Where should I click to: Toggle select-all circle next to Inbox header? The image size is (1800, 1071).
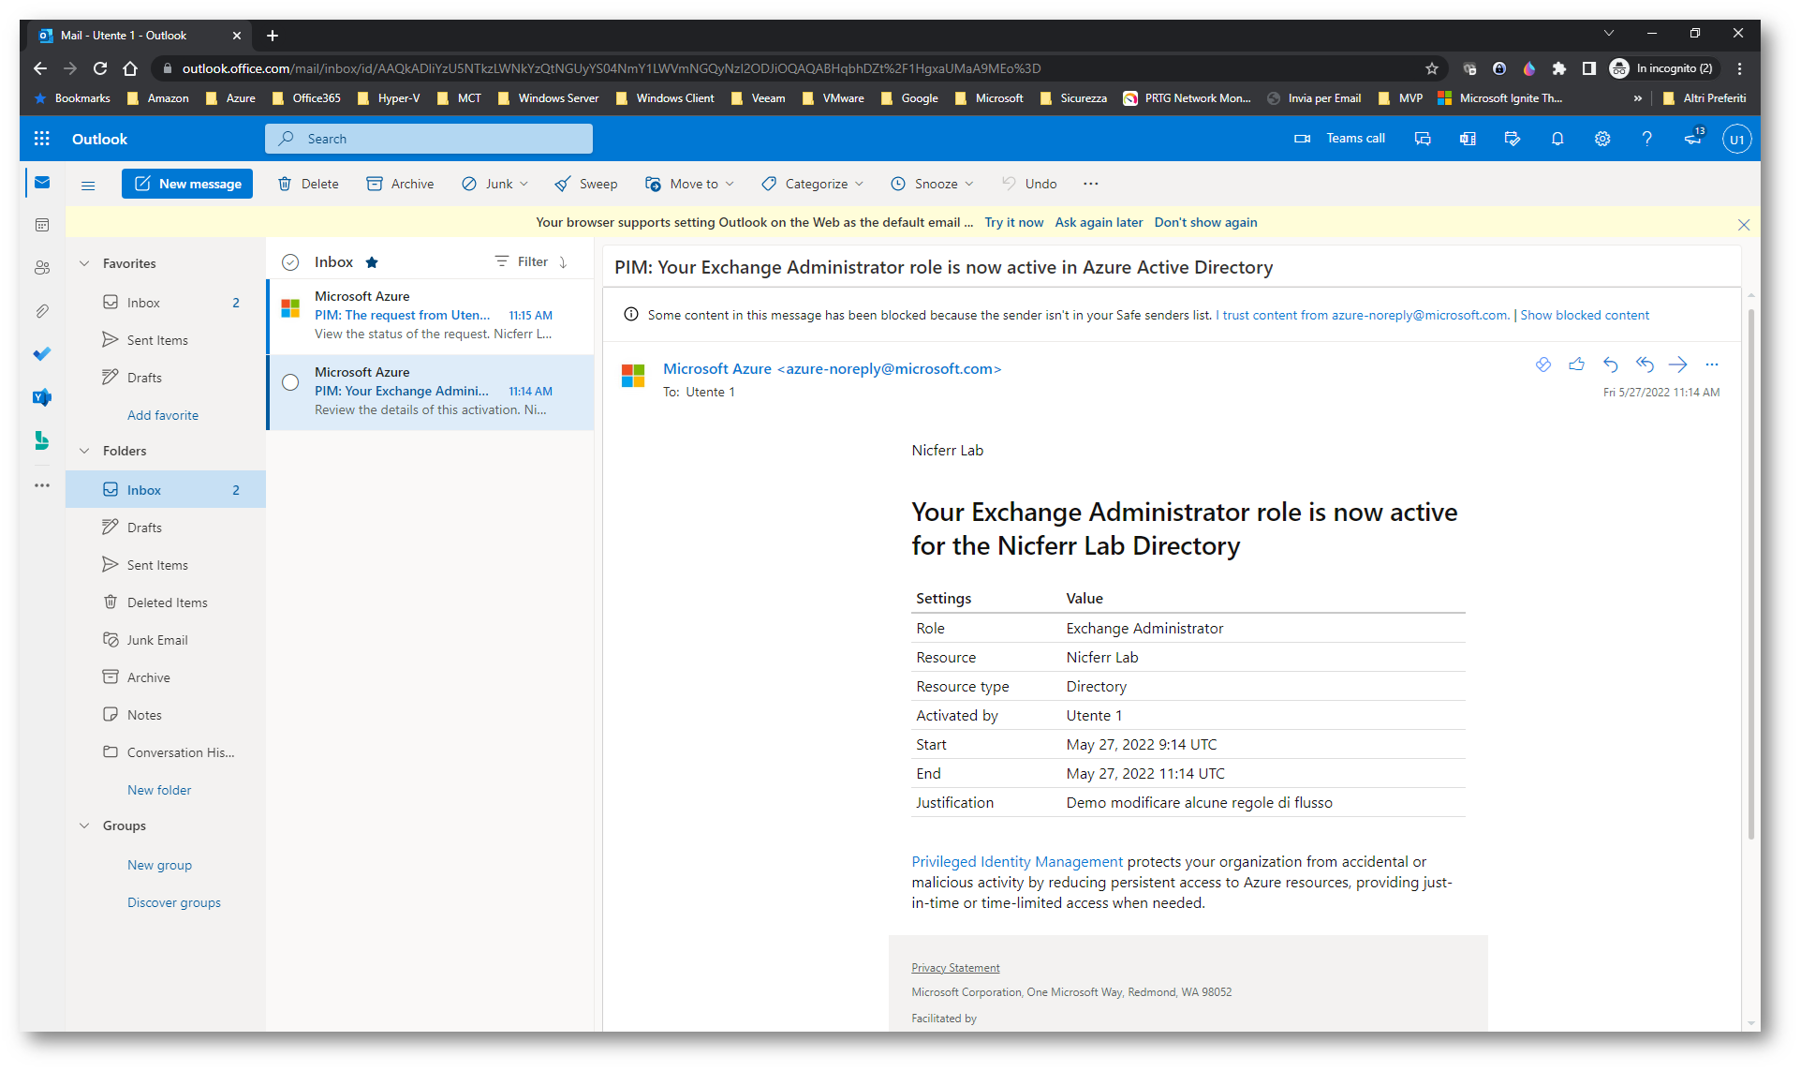(x=290, y=262)
